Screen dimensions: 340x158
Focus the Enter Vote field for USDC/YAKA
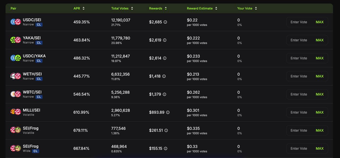pos(299,58)
